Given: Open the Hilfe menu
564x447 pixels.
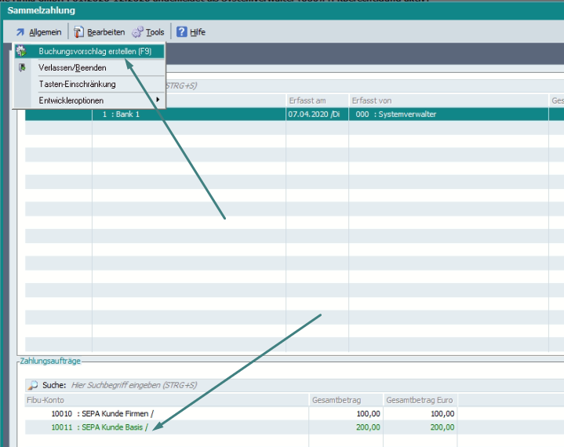Looking at the screenshot, I should (197, 32).
